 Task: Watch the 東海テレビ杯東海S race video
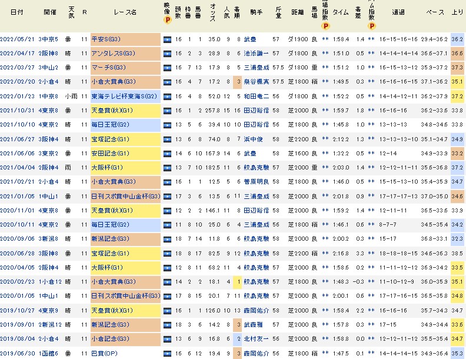pos(168,95)
